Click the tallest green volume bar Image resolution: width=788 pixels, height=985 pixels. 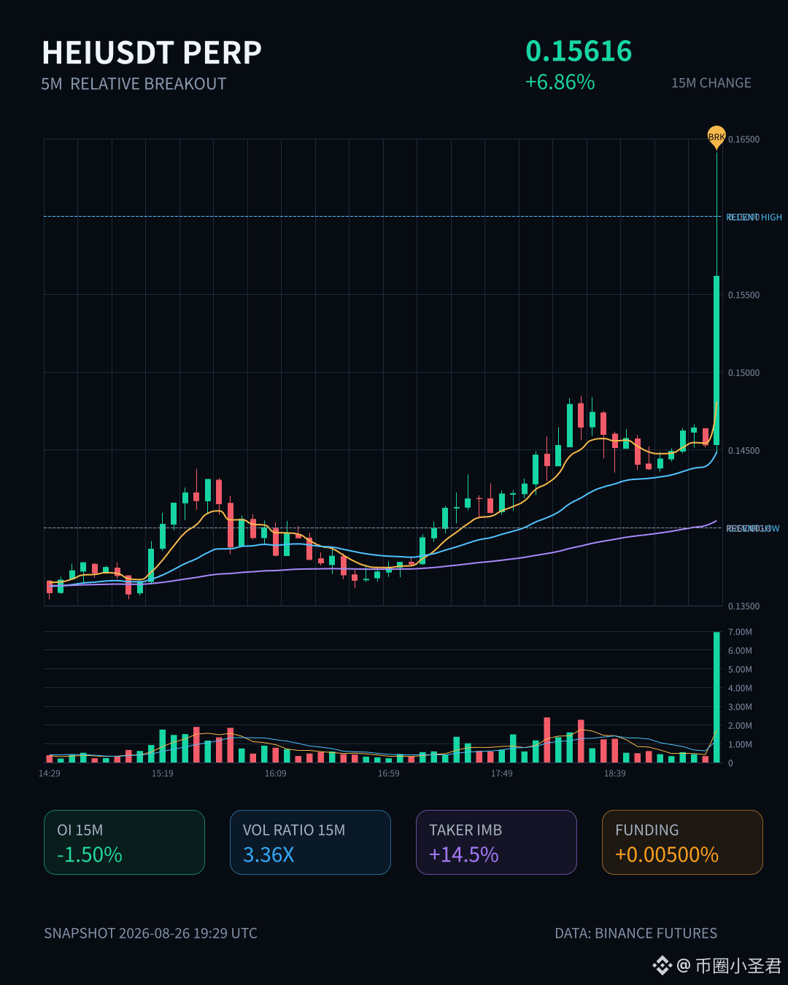coord(716,697)
